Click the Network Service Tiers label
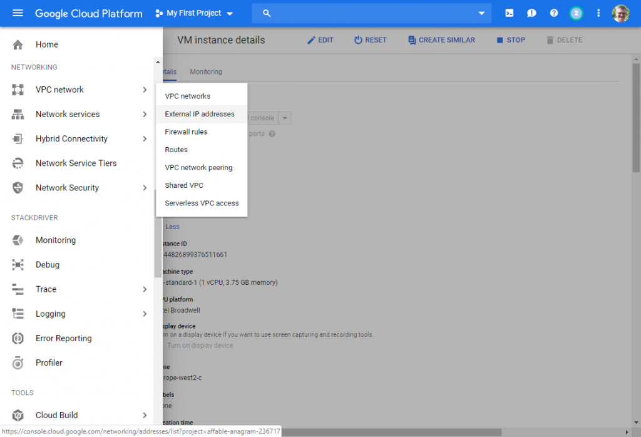The height and width of the screenshot is (437, 641). point(76,163)
